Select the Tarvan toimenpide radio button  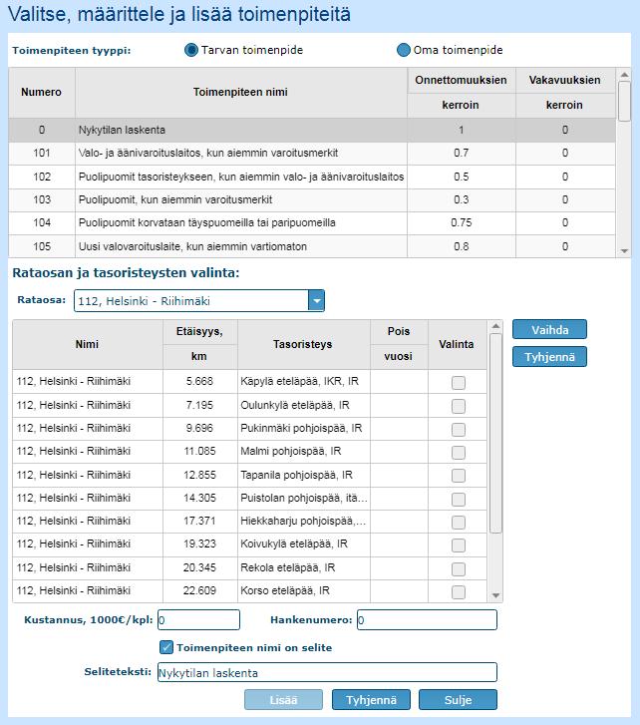coord(190,50)
